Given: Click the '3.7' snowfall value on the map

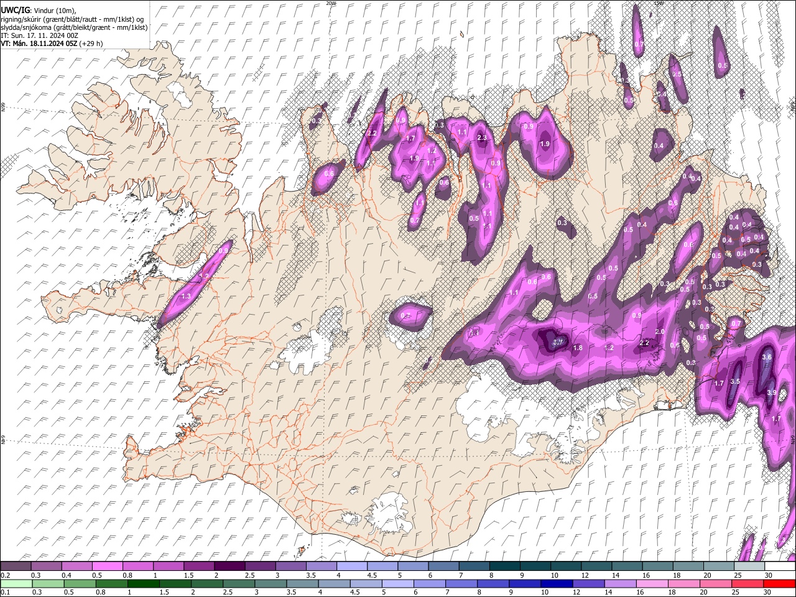Looking at the screenshot, I should pos(558,341).
